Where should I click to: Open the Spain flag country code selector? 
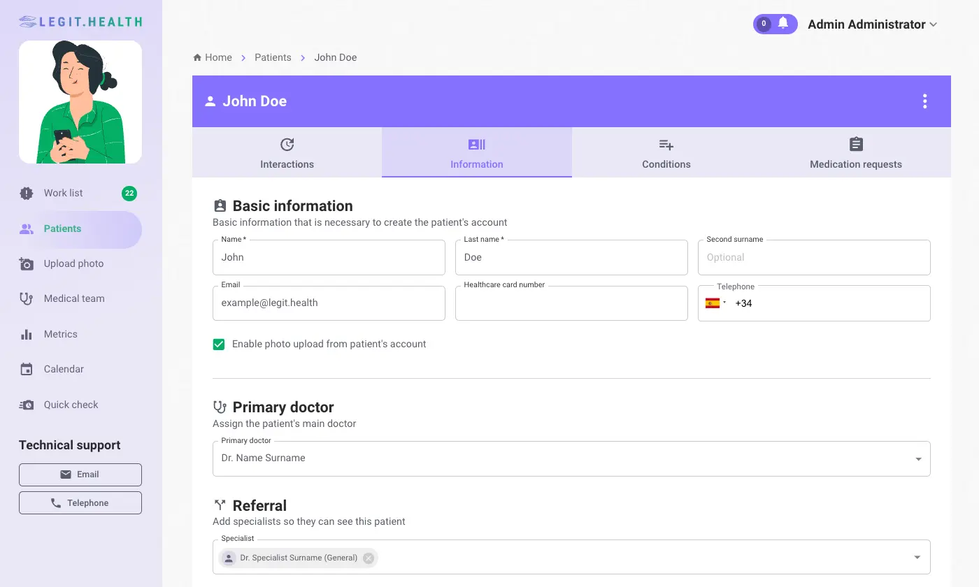pyautogui.click(x=715, y=303)
